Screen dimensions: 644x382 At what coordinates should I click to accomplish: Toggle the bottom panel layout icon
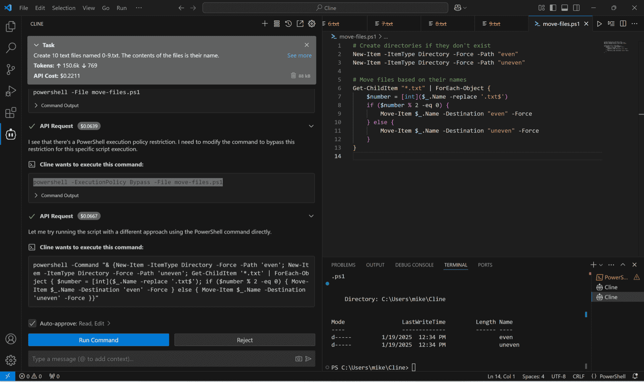pyautogui.click(x=565, y=8)
